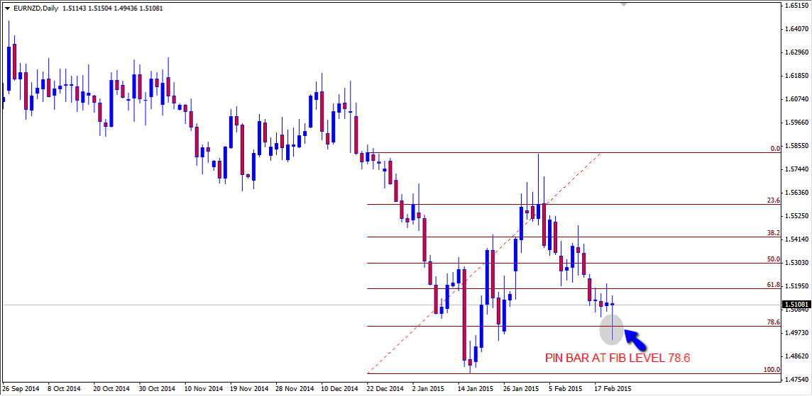
Task: Click the 17 Feb 2015 date on time axis
Action: coord(612,389)
